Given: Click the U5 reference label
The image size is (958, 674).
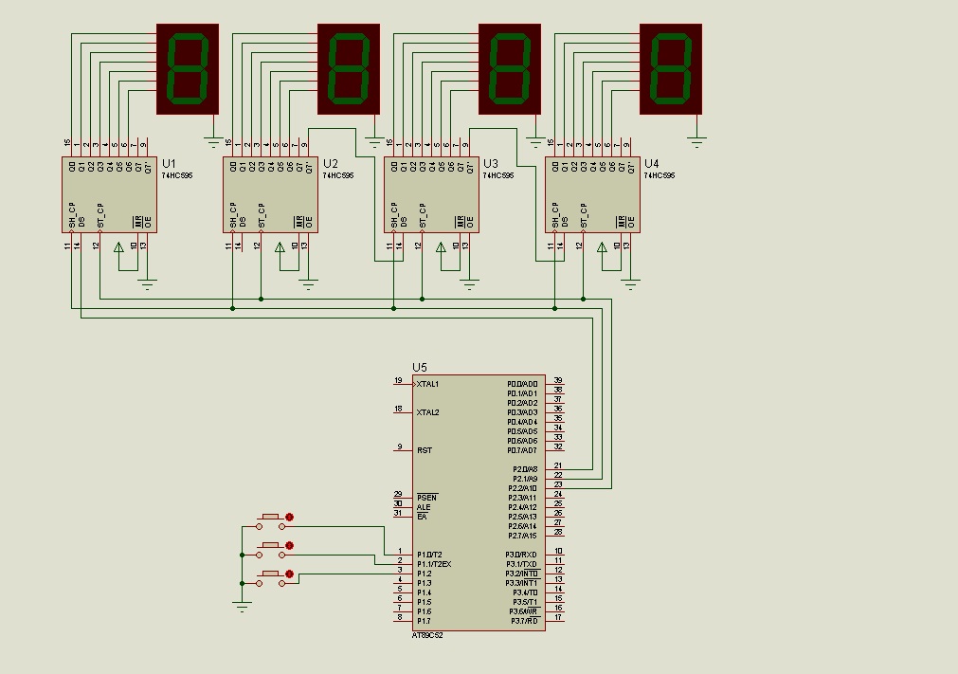Looking at the screenshot, I should coord(420,367).
